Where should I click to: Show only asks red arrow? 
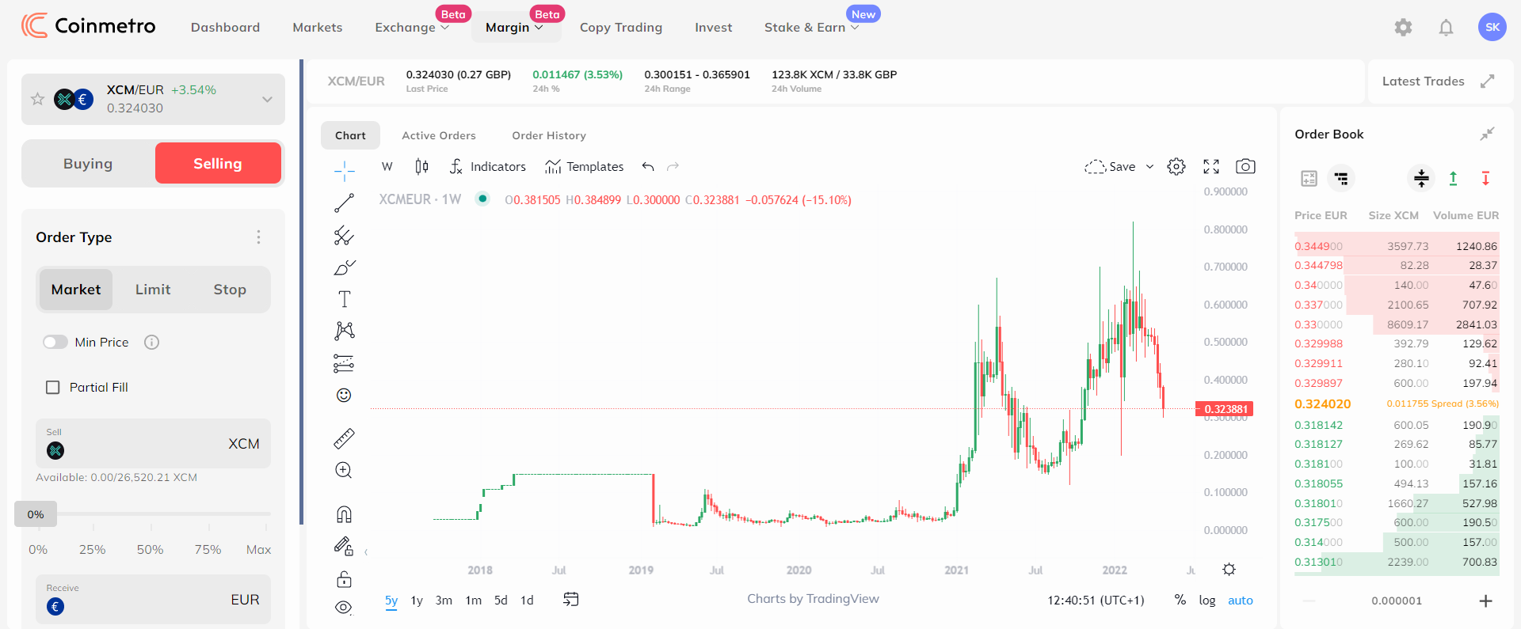coord(1485,178)
